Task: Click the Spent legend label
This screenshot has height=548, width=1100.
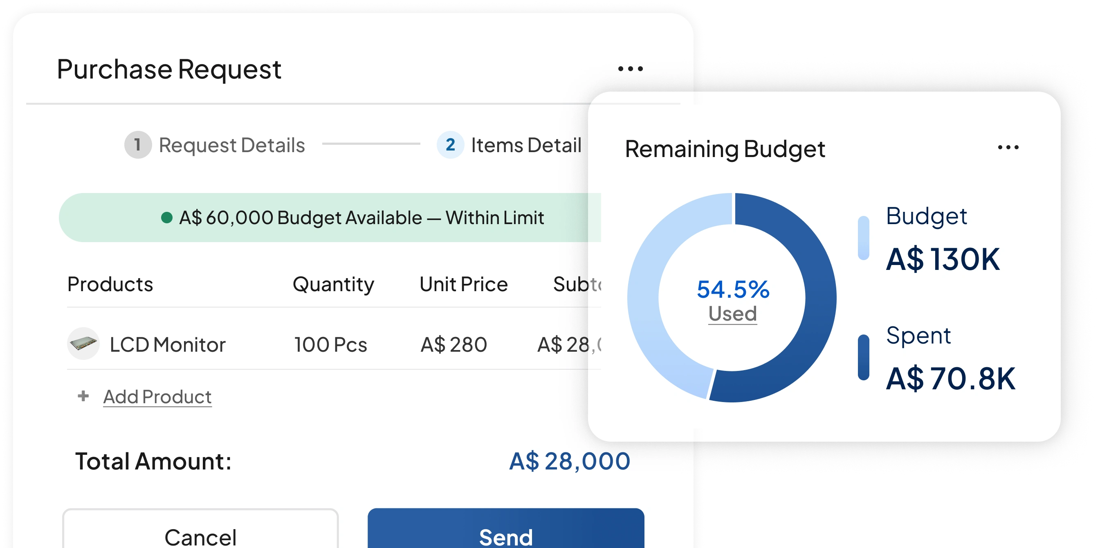Action: [x=918, y=336]
